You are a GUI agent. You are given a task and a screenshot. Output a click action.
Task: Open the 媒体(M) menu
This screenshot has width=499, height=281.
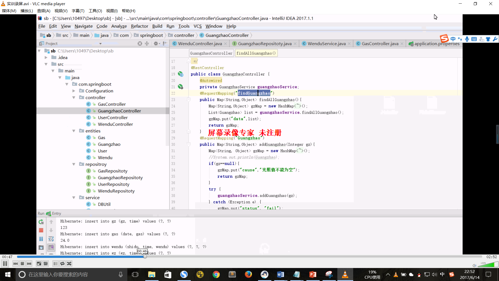point(9,11)
